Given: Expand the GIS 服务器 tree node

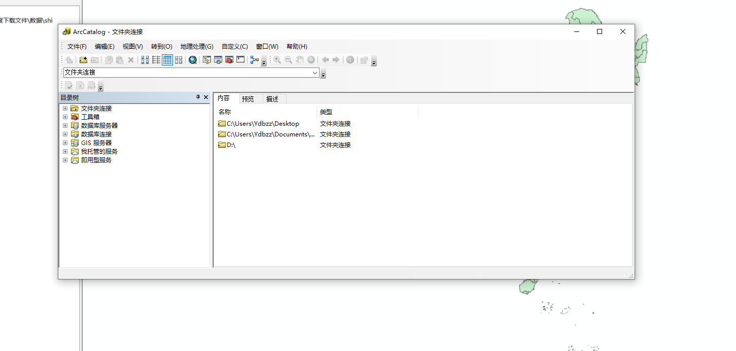Looking at the screenshot, I should coord(65,143).
